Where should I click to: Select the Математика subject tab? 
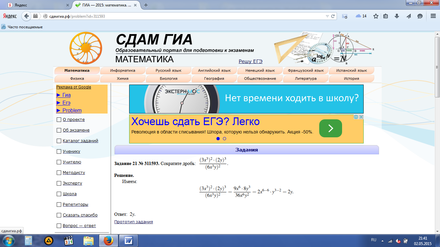[77, 70]
